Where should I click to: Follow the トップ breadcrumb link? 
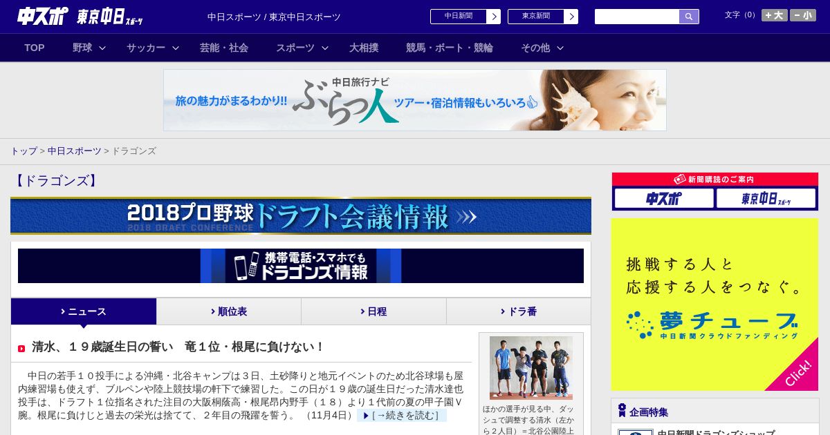pos(24,151)
